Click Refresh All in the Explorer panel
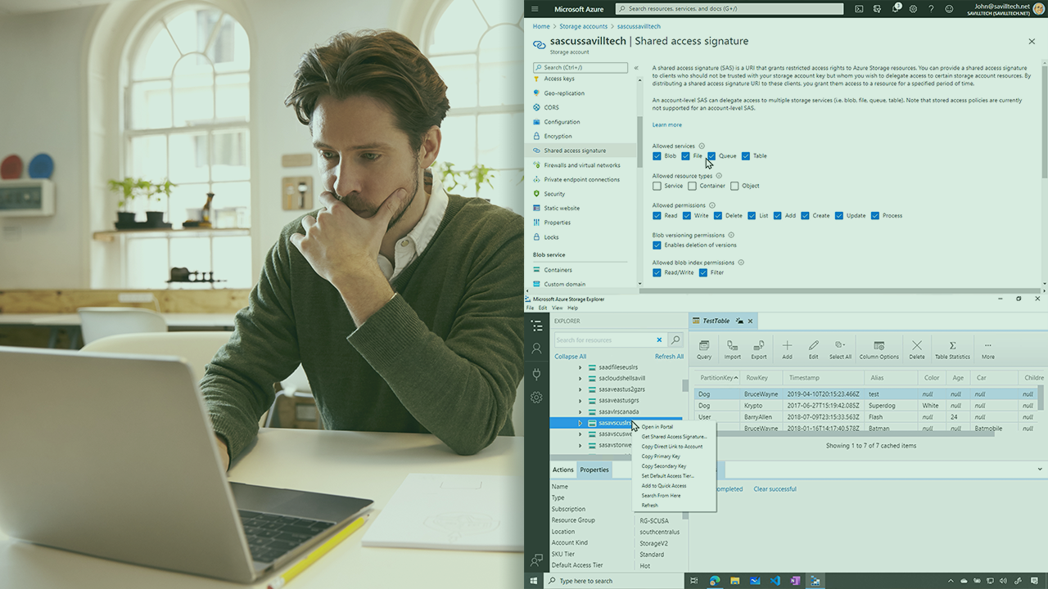 pos(669,357)
